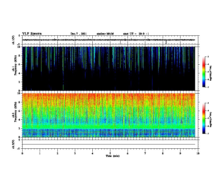This screenshot has width=223, height=172.
Task: Click the ch.2 spectrogram "8" kHz tick label
Action: [20, 102]
